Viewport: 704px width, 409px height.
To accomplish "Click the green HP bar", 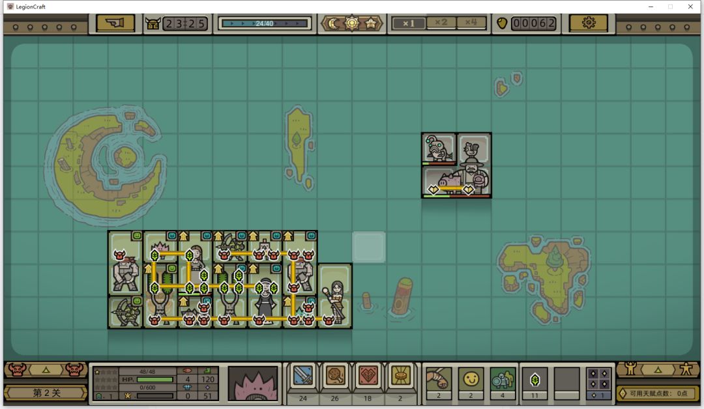I will point(155,380).
